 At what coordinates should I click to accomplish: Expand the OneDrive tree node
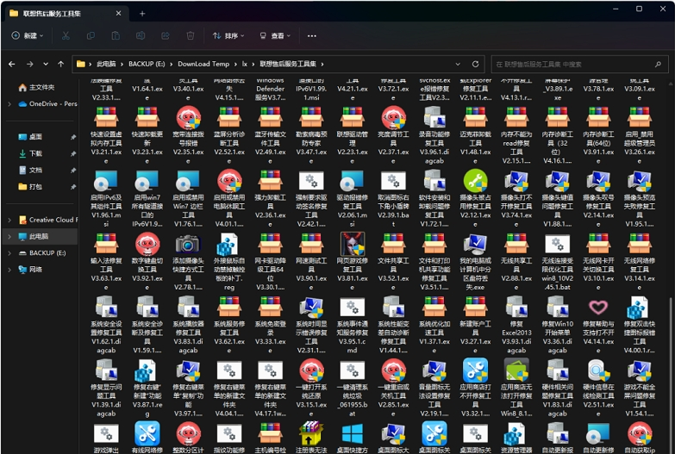click(x=9, y=104)
